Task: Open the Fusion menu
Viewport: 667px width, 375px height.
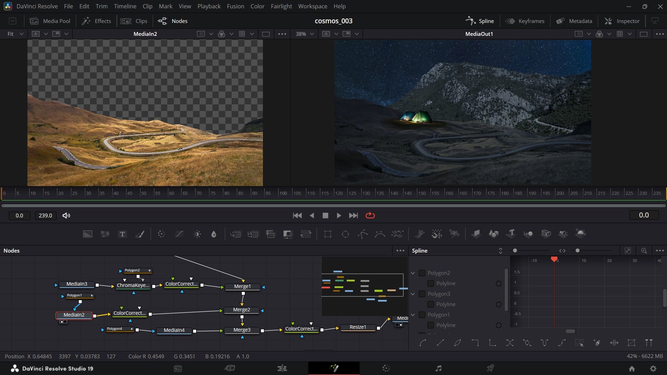Action: tap(235, 6)
